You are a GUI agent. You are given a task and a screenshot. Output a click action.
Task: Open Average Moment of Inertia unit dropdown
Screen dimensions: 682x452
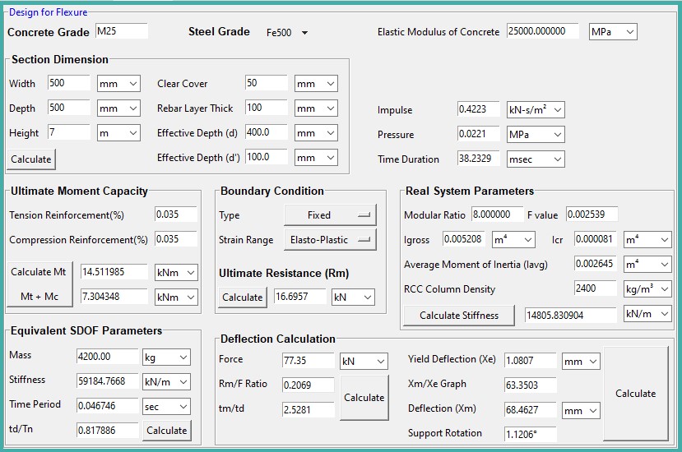tap(647, 265)
